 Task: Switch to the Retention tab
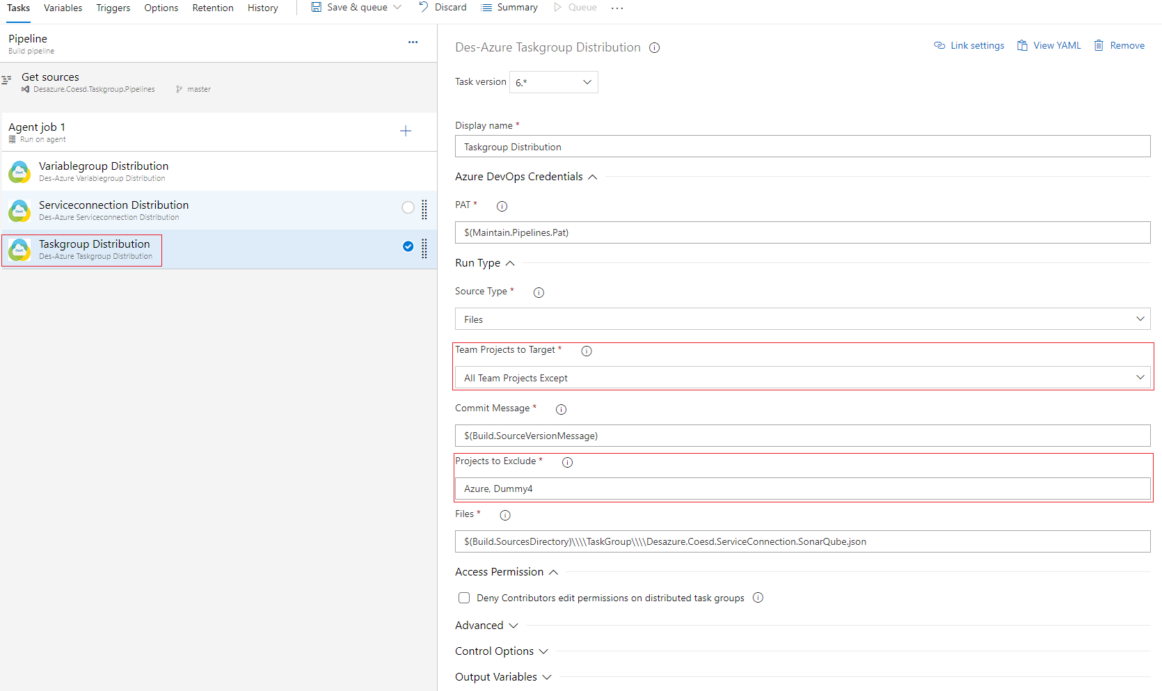[213, 8]
